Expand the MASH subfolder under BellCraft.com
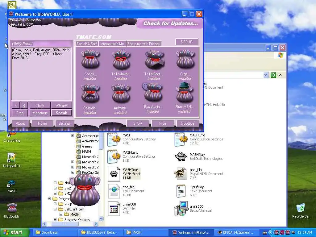Image resolution: width=316 pixels, height=237 pixels. [x=61, y=214]
